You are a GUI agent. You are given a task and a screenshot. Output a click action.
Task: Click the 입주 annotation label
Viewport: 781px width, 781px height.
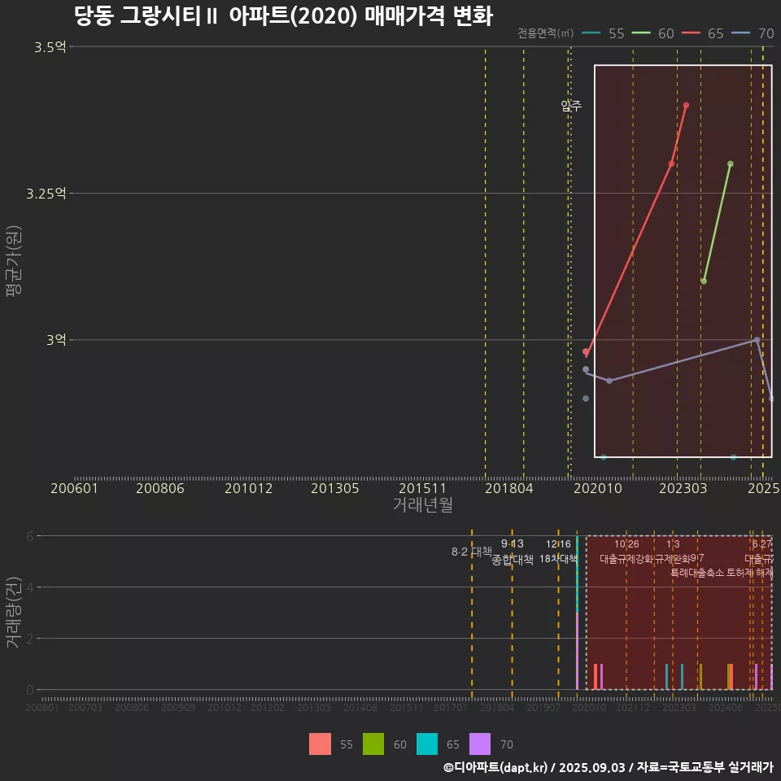pyautogui.click(x=571, y=106)
